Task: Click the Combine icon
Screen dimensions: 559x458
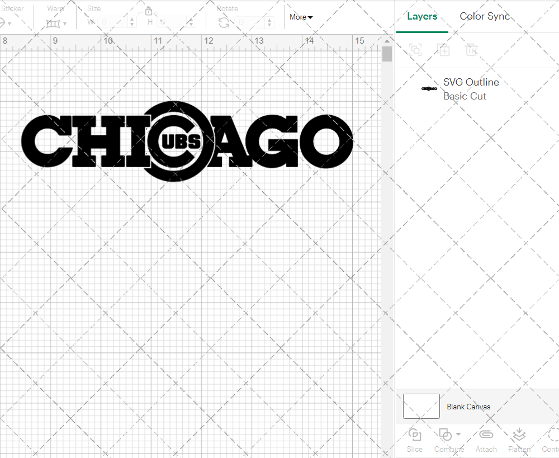Action: point(446,436)
